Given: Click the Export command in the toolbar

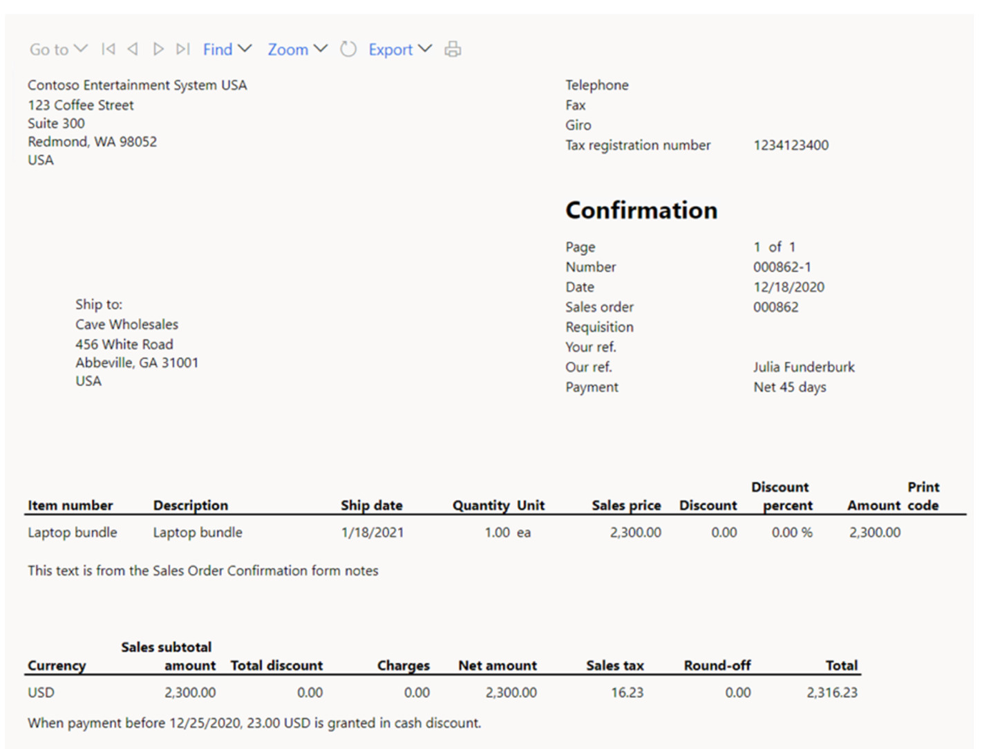Looking at the screenshot, I should point(390,48).
